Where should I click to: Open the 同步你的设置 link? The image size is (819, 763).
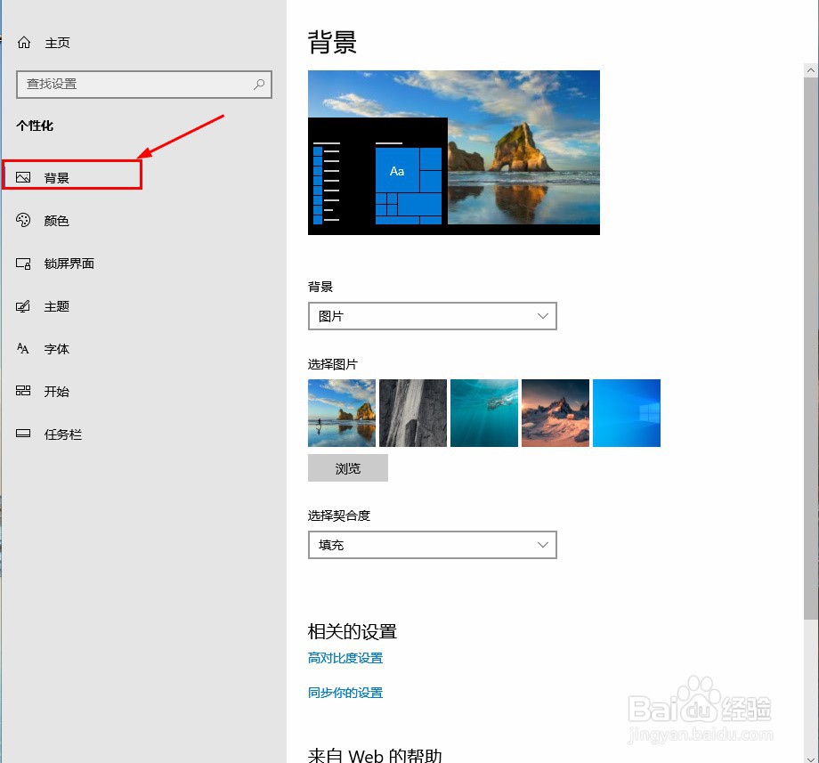click(x=345, y=693)
